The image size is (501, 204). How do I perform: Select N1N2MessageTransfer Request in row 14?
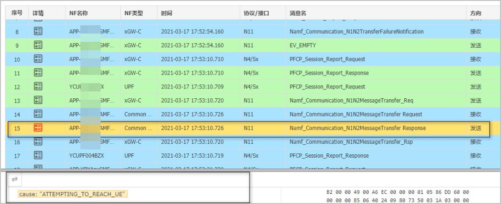pos(356,114)
